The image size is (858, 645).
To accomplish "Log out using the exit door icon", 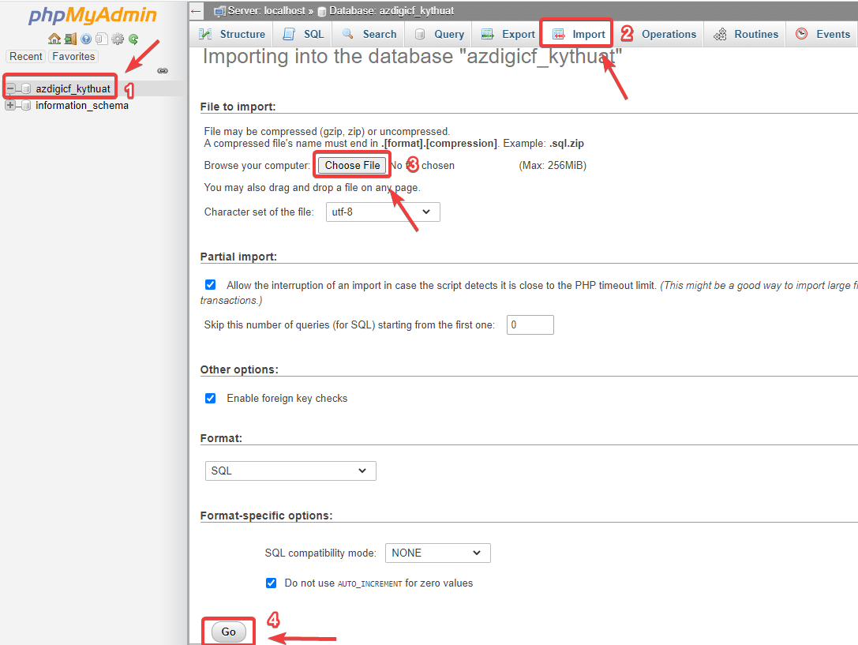I will point(70,39).
